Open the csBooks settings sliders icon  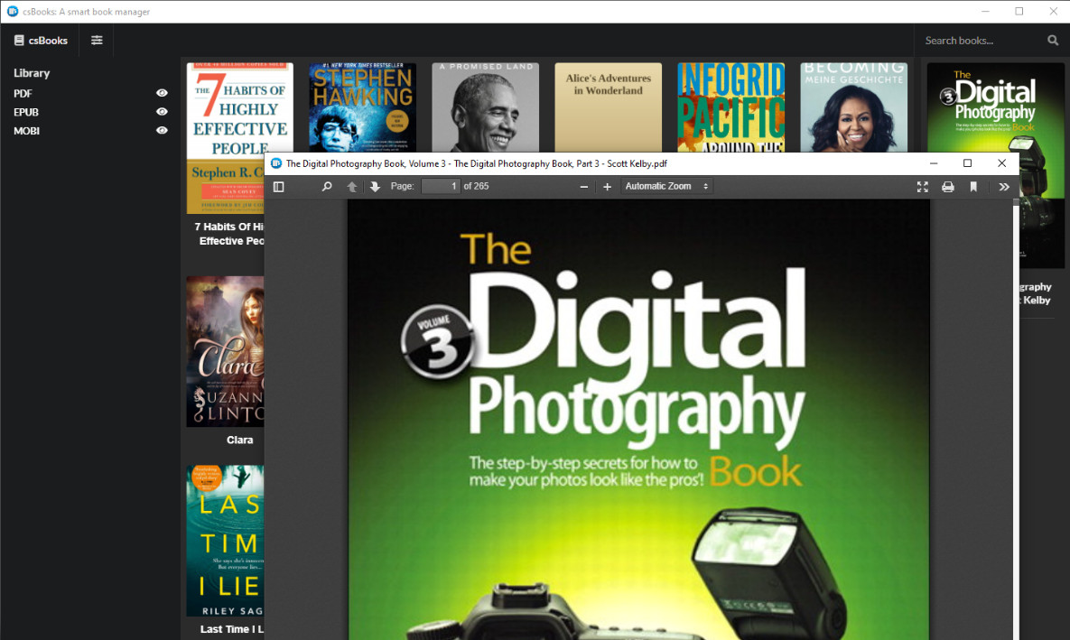97,41
